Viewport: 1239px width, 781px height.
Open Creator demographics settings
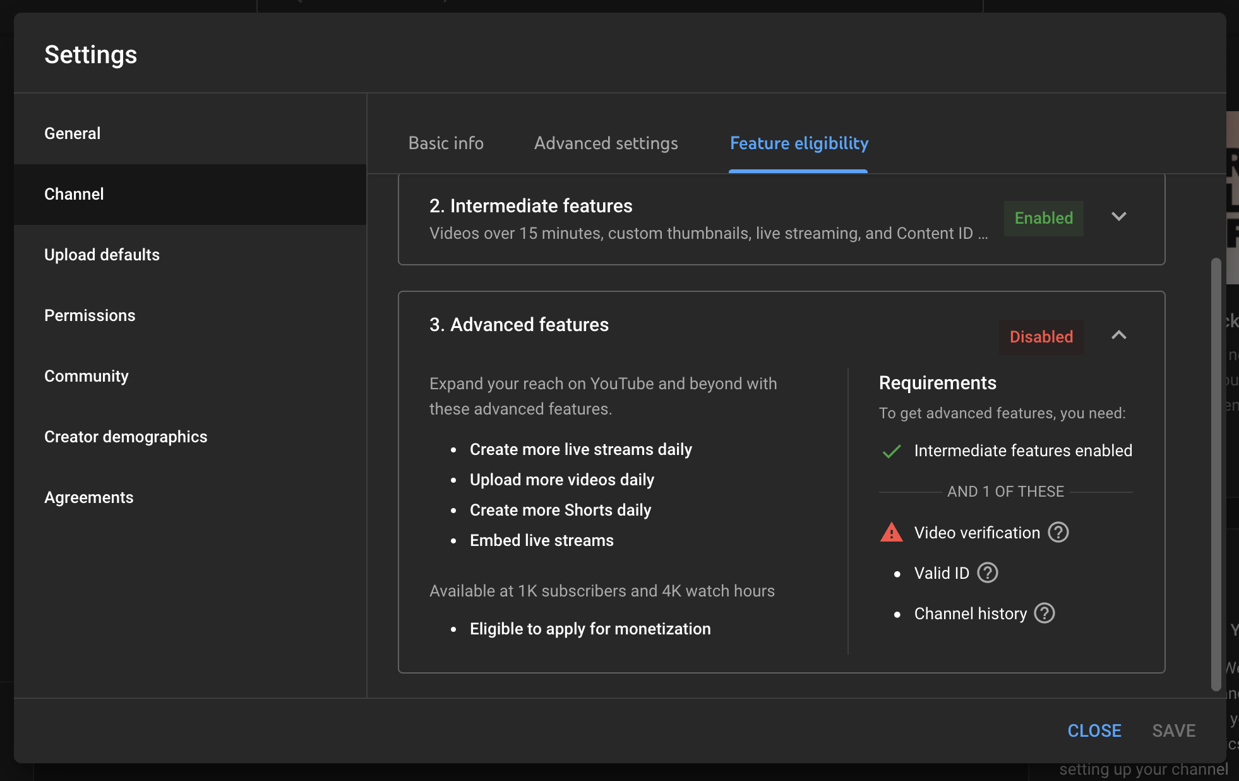click(x=190, y=437)
